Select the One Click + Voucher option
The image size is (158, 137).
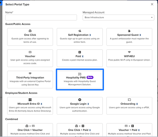point(30,130)
